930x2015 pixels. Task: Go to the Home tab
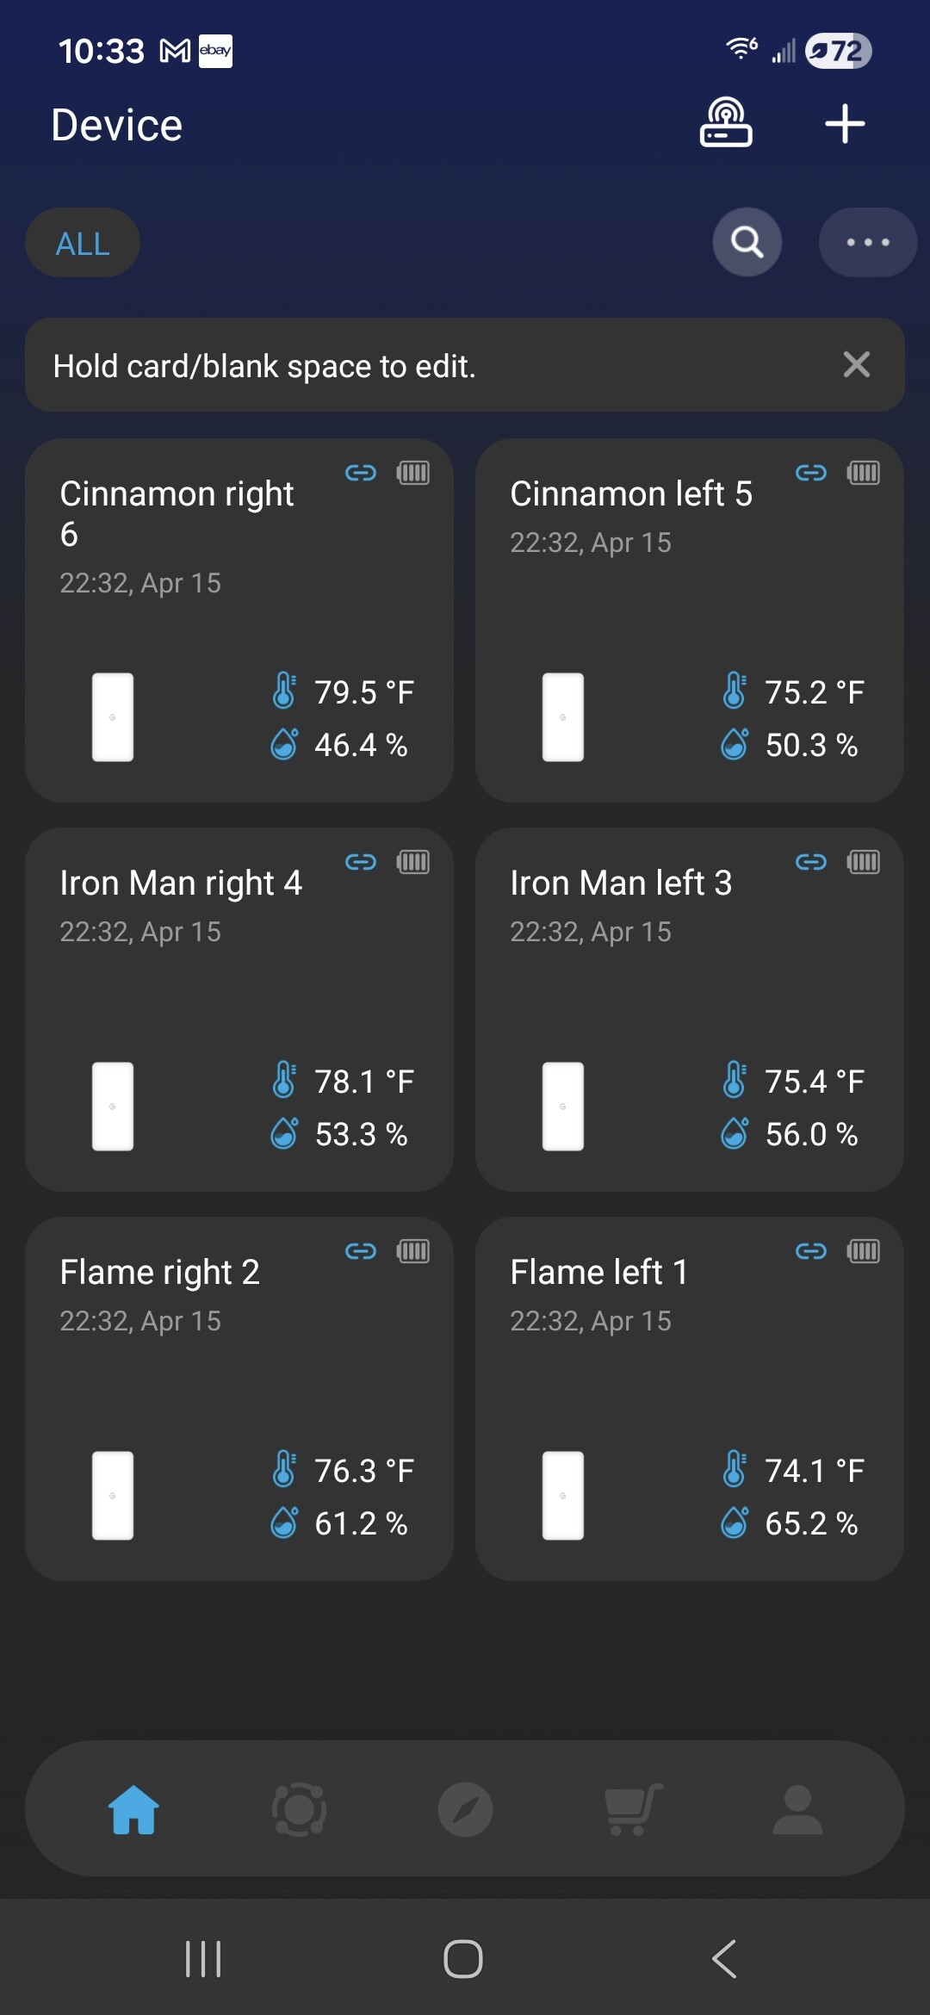134,1809
